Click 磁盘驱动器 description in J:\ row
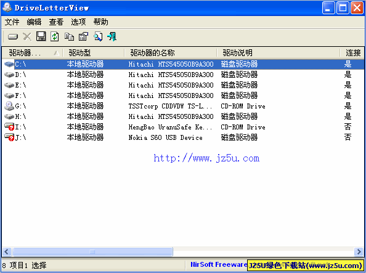 (239, 137)
